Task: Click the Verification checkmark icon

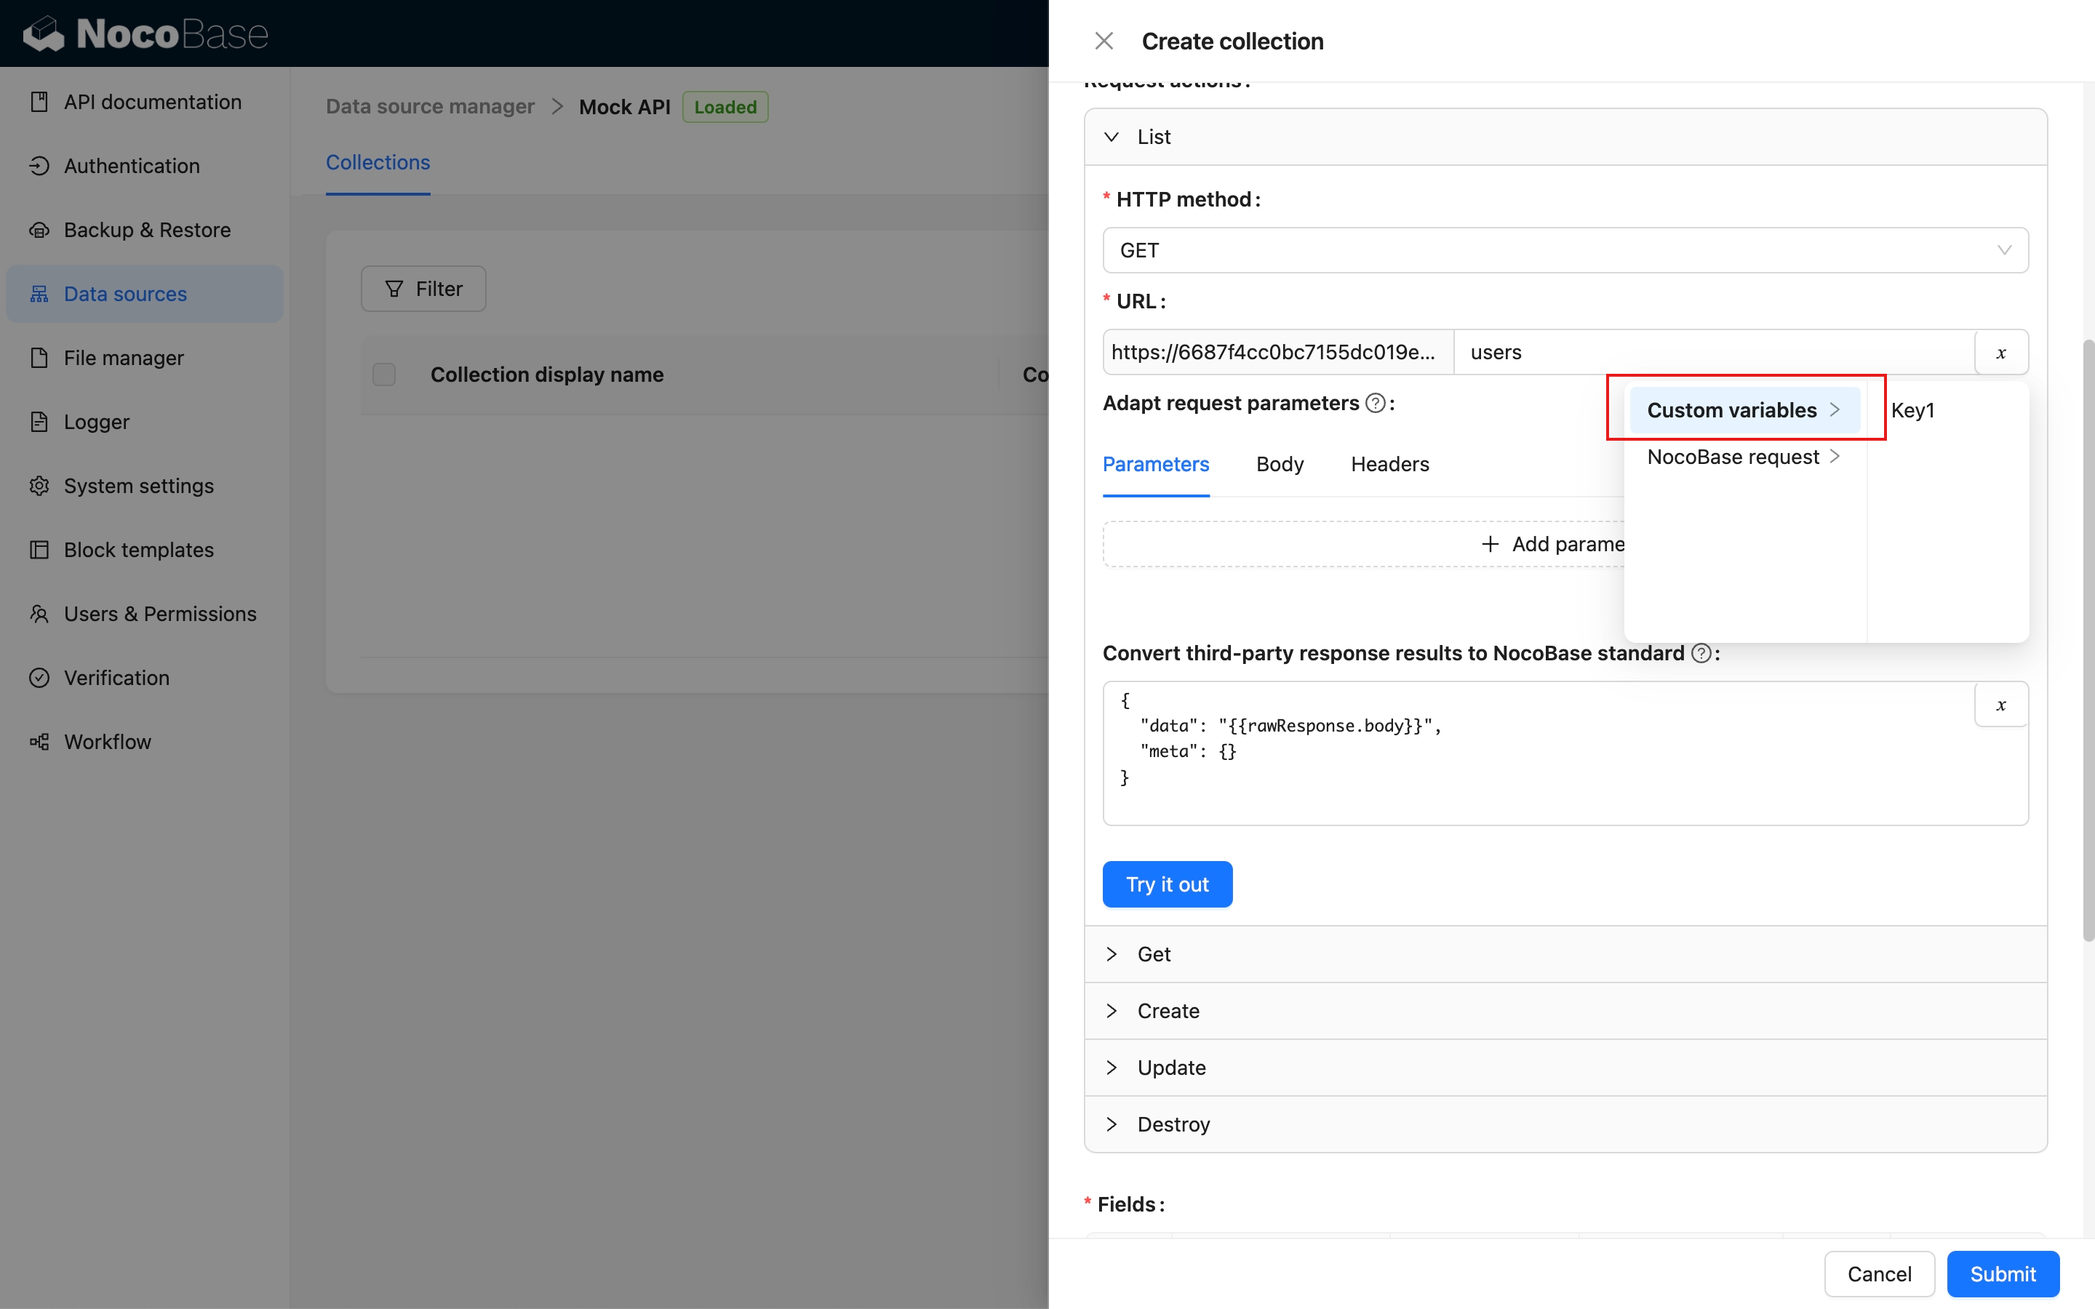Action: (39, 678)
